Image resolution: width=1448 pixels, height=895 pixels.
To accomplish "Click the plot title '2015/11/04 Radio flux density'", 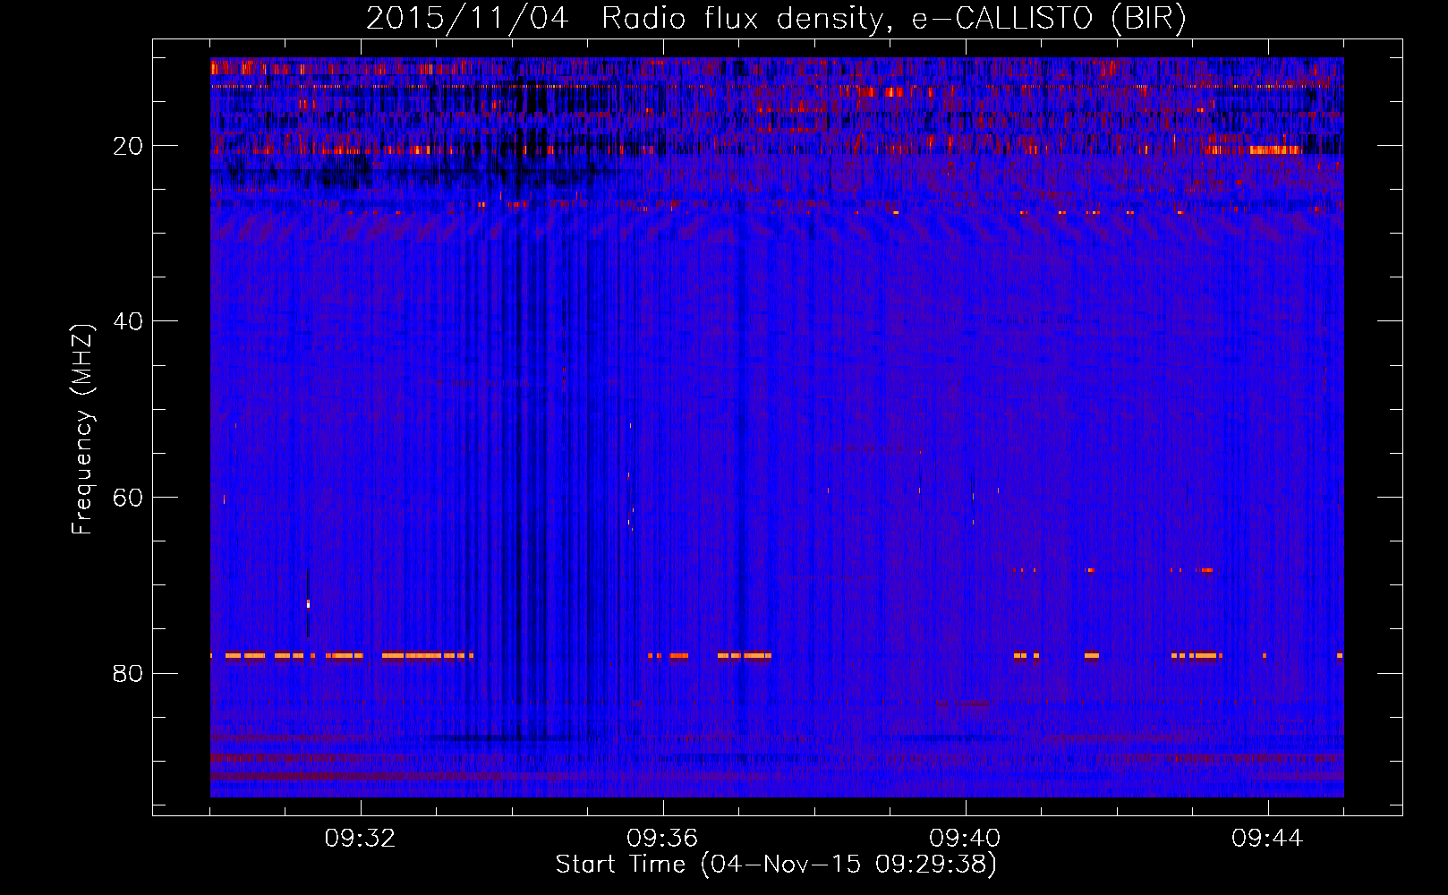I will pyautogui.click(x=776, y=19).
